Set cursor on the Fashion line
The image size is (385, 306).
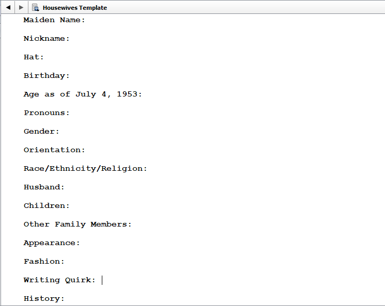44,262
